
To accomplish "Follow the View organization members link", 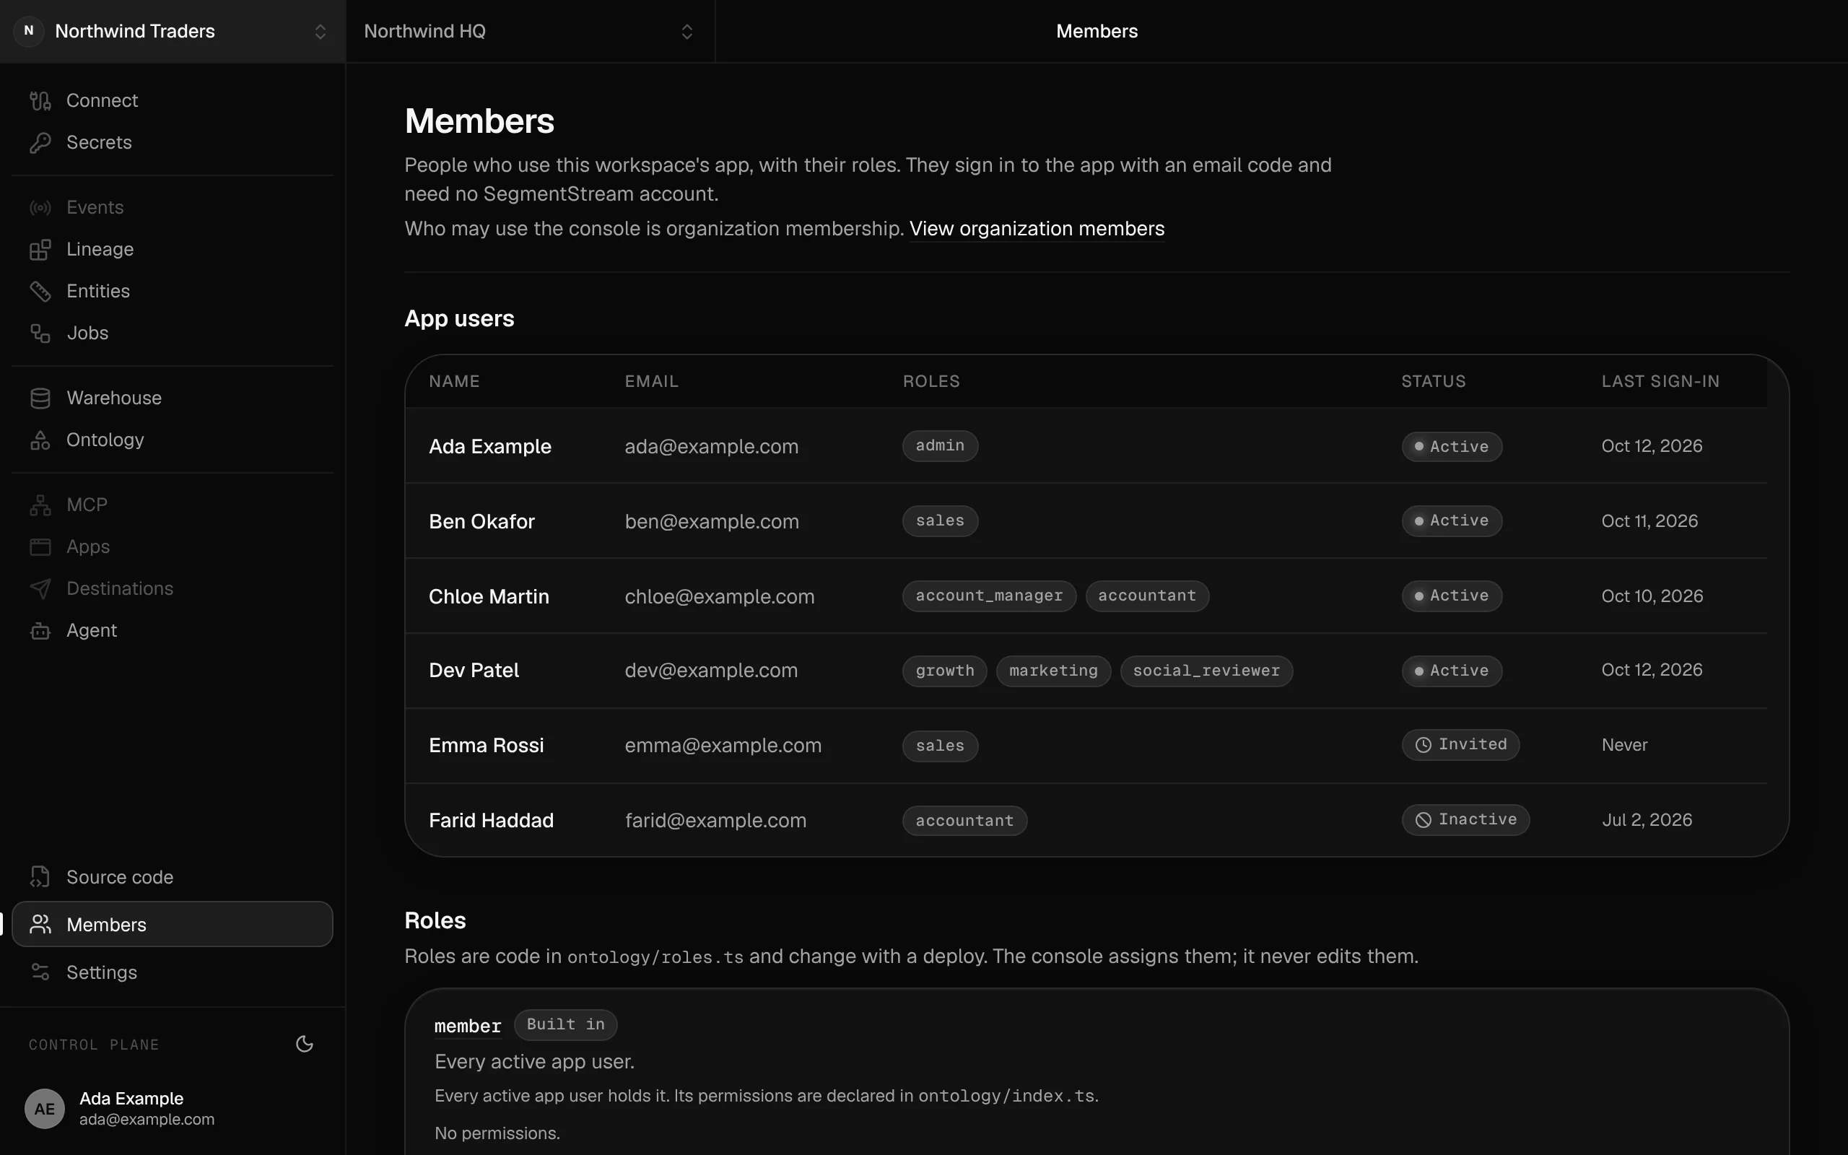I will 1037,228.
